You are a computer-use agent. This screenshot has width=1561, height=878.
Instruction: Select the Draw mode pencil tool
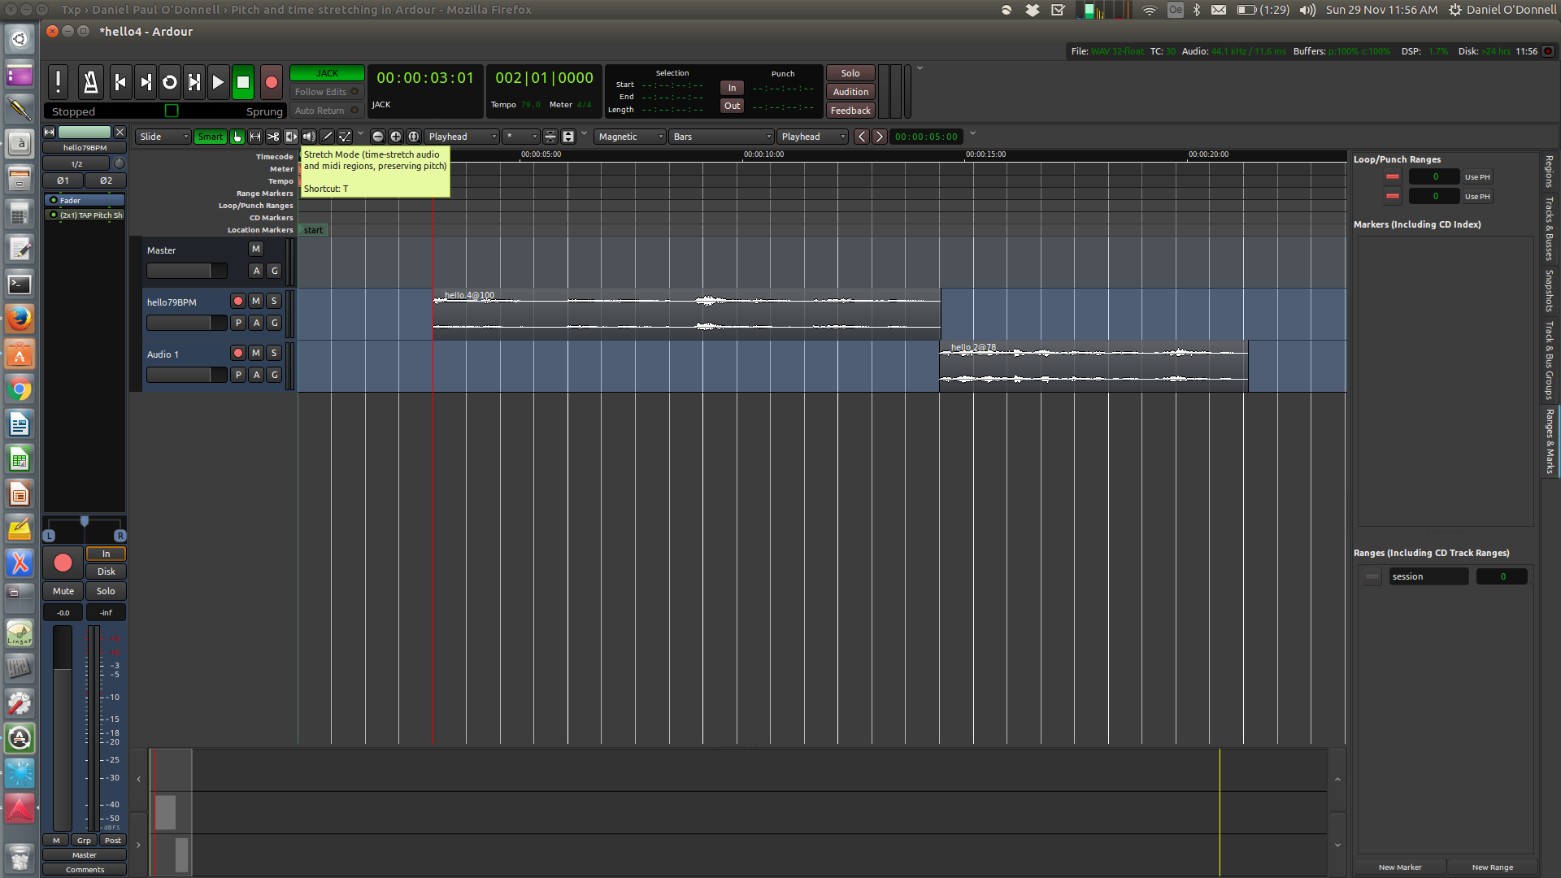[327, 137]
